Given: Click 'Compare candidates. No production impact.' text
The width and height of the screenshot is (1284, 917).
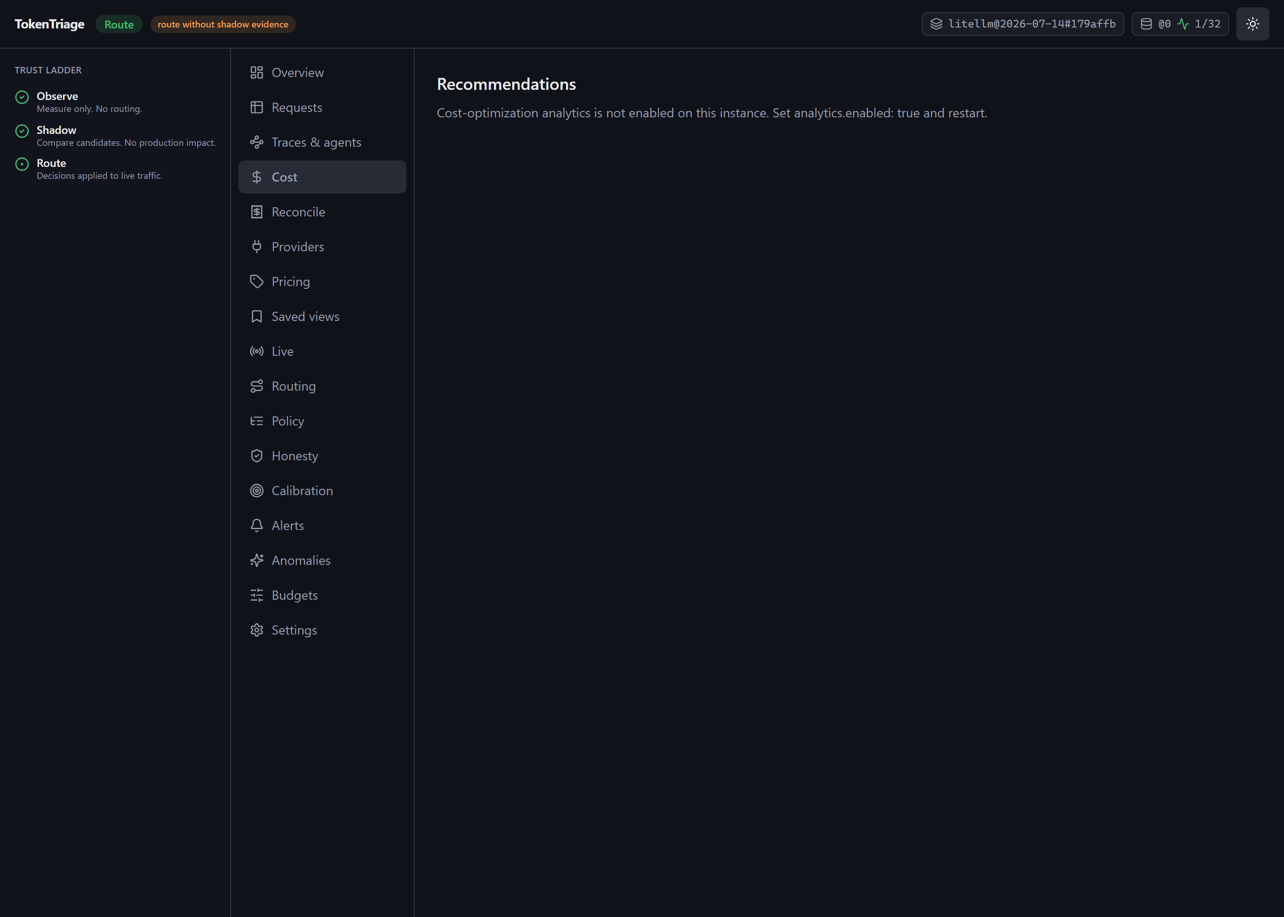Looking at the screenshot, I should pyautogui.click(x=126, y=143).
